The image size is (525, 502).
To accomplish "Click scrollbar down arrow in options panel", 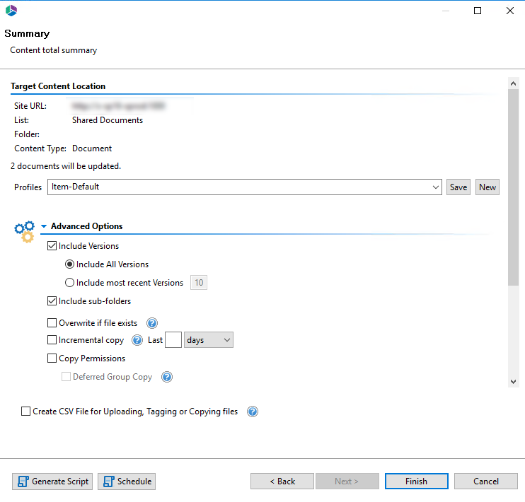I will point(513,382).
